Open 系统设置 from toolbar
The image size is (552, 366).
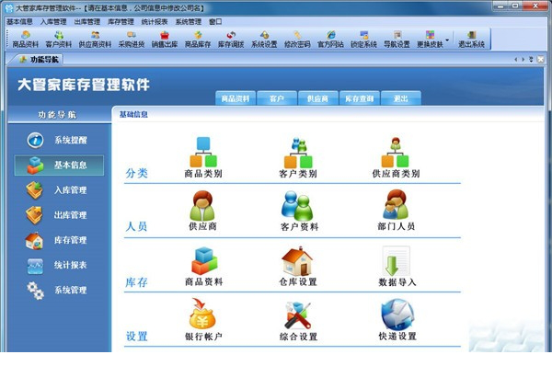coord(264,39)
